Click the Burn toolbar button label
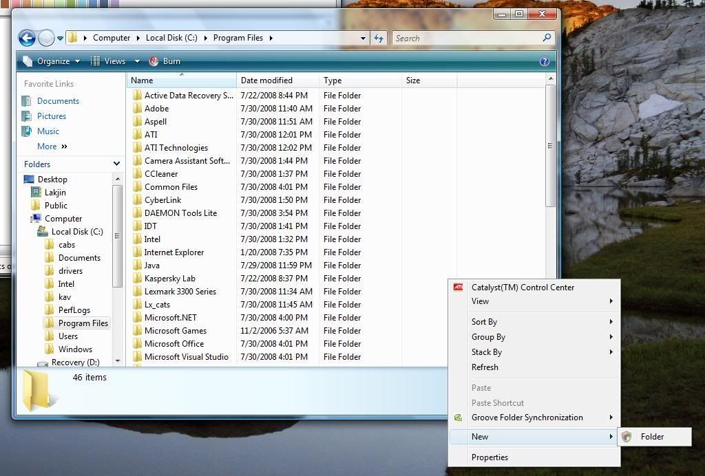This screenshot has width=705, height=476. 171,61
